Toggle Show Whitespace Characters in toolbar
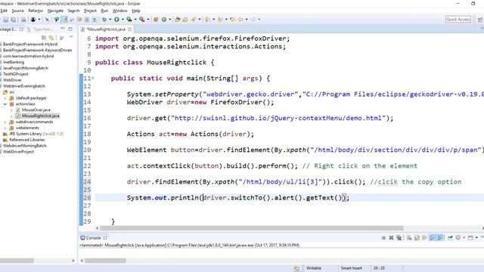This screenshot has height=272, width=484. click(x=95, y=20)
